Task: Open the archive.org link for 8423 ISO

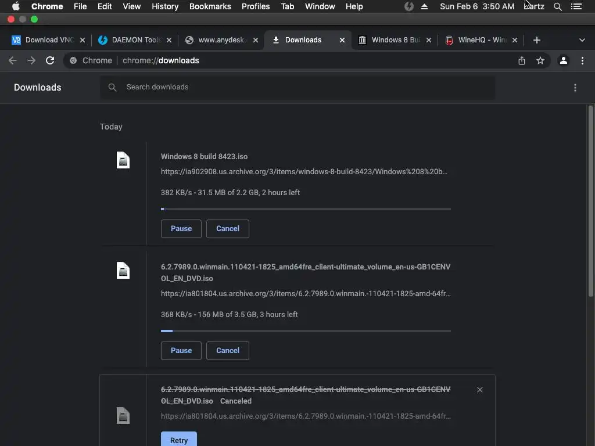Action: (x=304, y=172)
